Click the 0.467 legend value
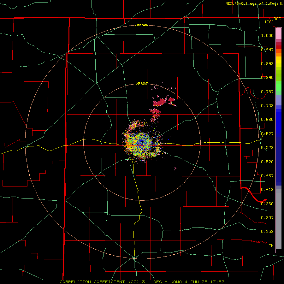 coord(267,176)
